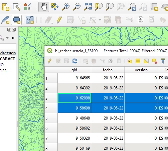
Task: Click gid cell 9164565
Action: pos(74,78)
